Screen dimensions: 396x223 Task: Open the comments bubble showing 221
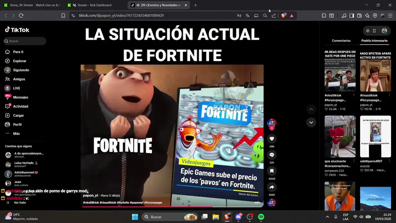coord(272,155)
